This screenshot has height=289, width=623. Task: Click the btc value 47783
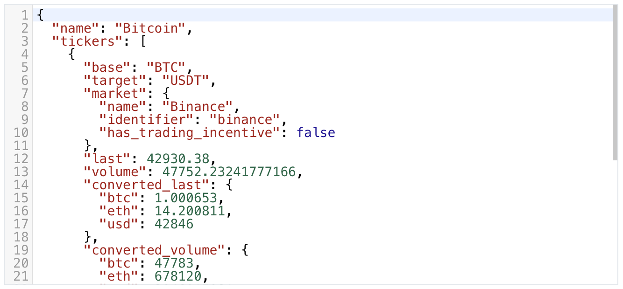coord(174,263)
